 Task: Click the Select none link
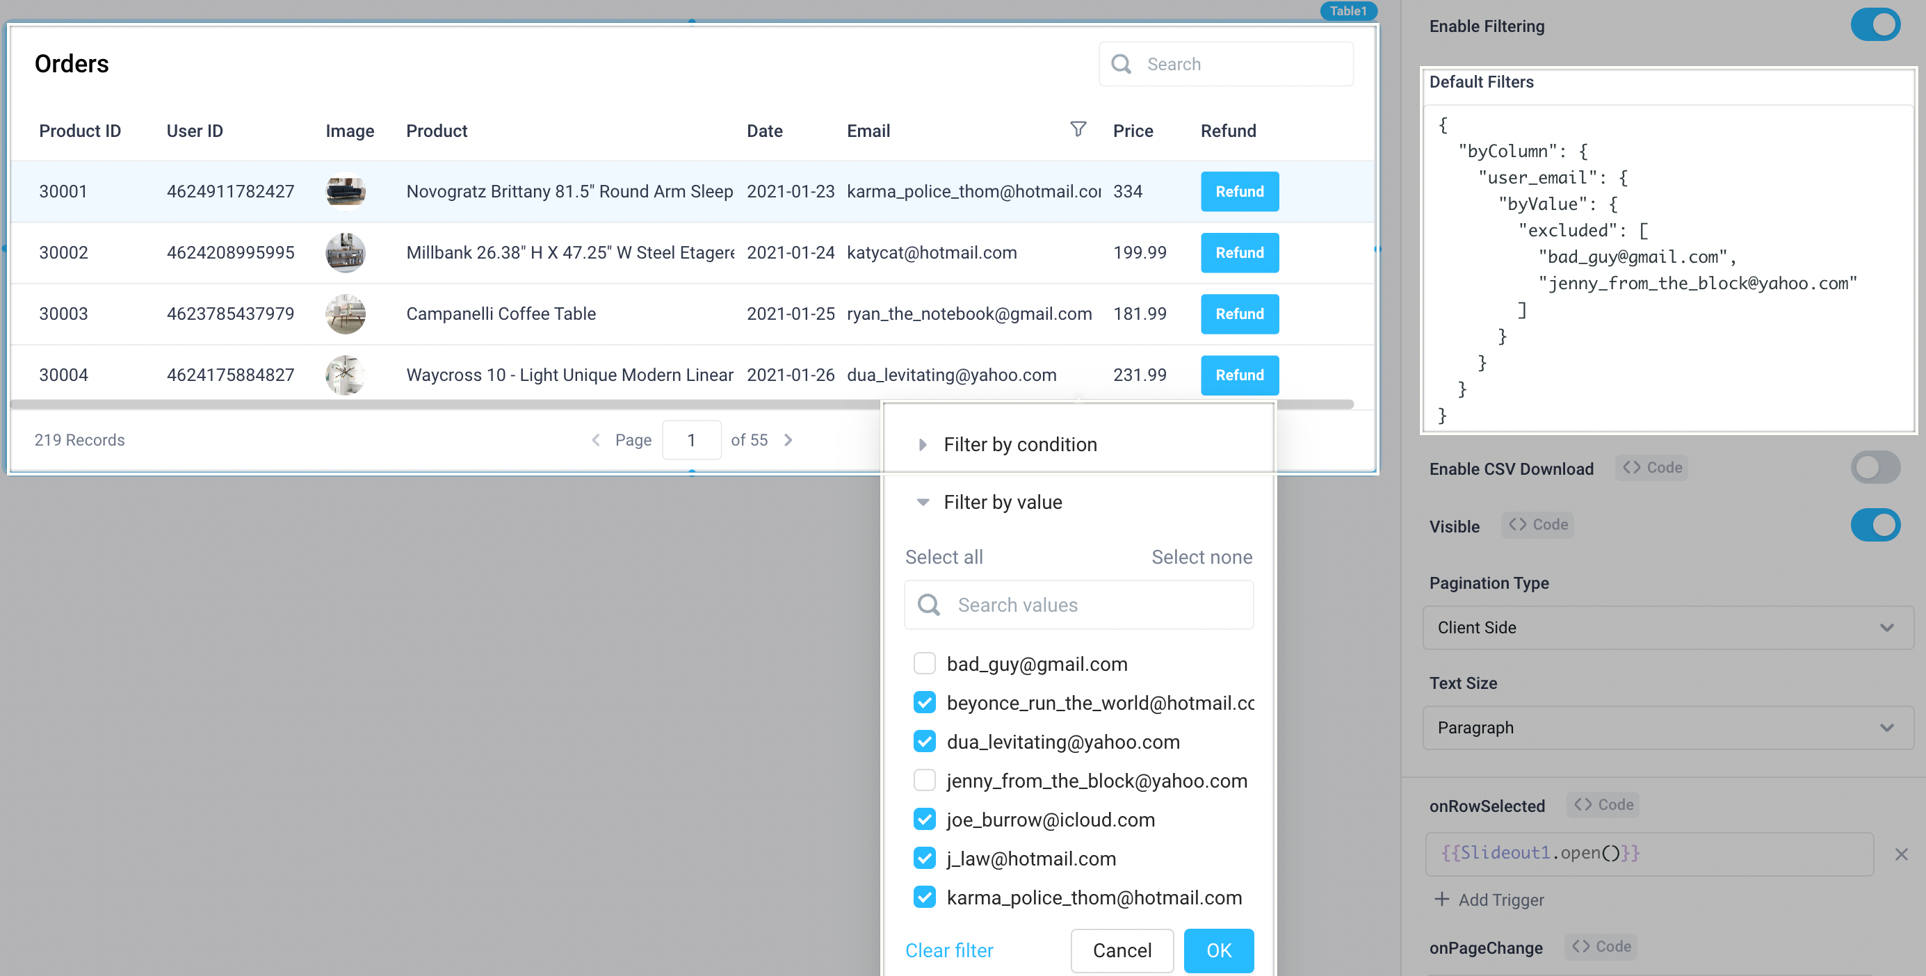tap(1201, 557)
